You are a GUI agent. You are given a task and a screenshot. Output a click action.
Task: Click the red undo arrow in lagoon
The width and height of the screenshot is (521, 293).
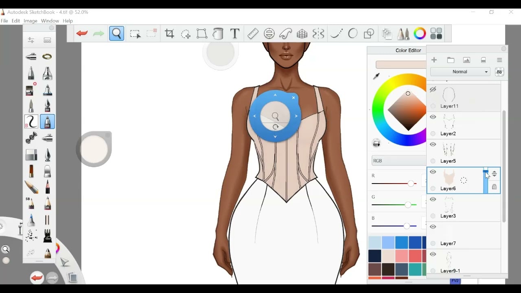[x=37, y=278]
